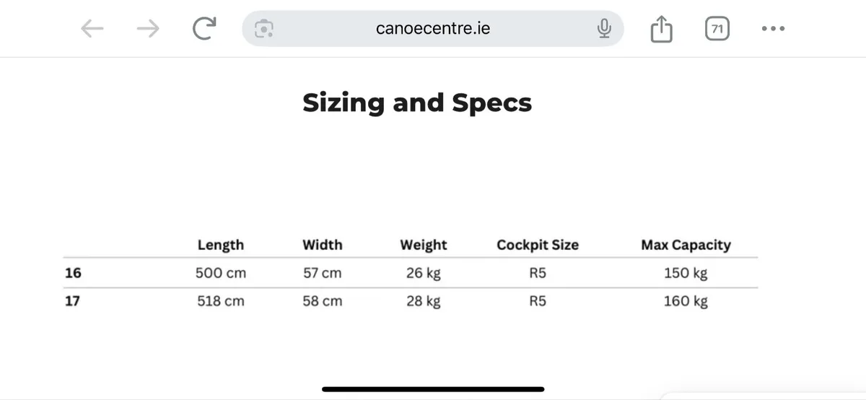866x400 pixels.
Task: Tap the camera search icon in address bar
Action: click(x=265, y=29)
